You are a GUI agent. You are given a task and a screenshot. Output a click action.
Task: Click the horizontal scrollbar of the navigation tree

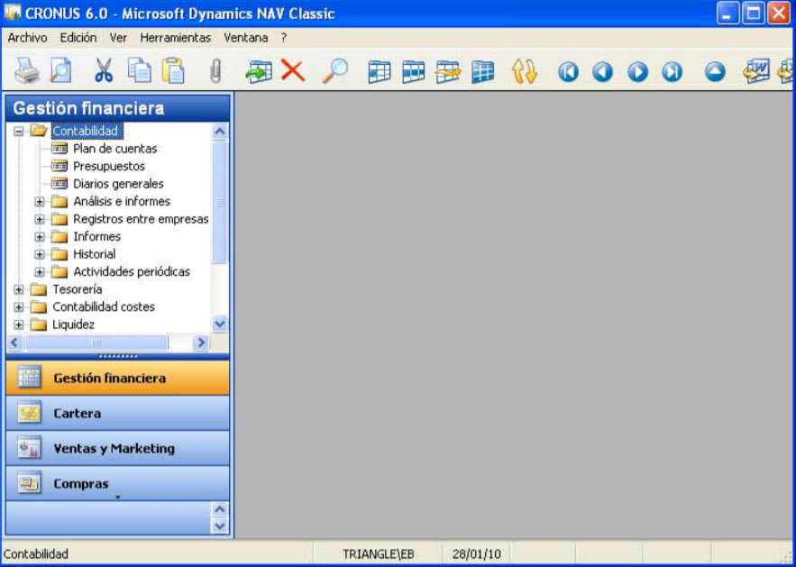(x=96, y=343)
